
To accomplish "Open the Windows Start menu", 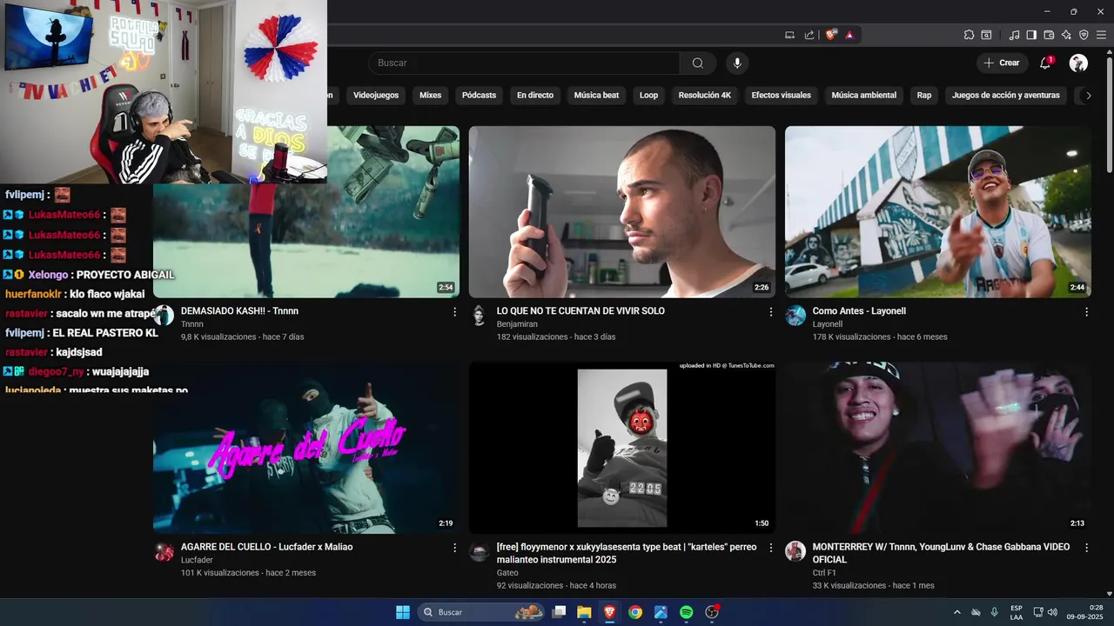I will click(403, 612).
